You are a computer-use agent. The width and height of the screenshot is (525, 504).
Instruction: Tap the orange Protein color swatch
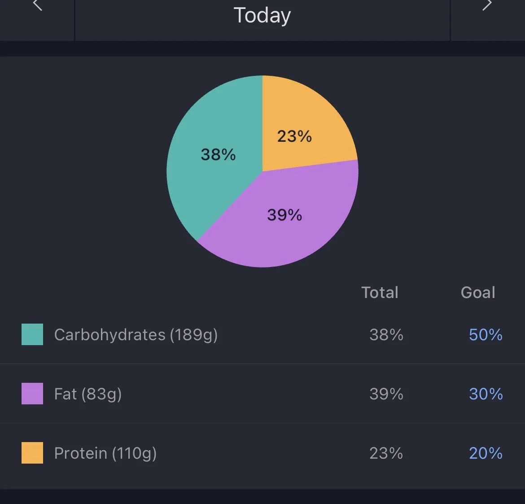point(32,453)
